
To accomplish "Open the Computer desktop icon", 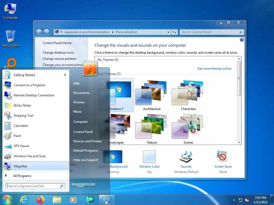I will point(10,11).
